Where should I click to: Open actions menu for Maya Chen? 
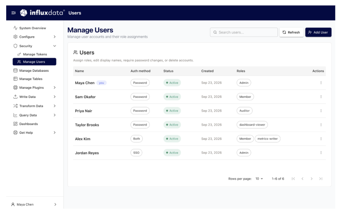[321, 83]
